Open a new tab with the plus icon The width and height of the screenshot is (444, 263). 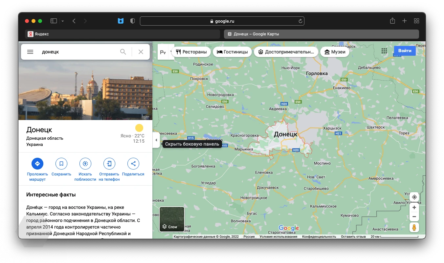pyautogui.click(x=405, y=21)
